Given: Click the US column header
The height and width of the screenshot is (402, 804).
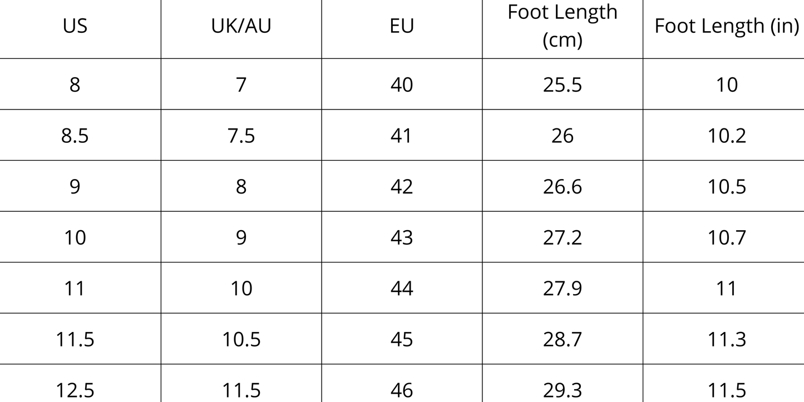Looking at the screenshot, I should (75, 26).
